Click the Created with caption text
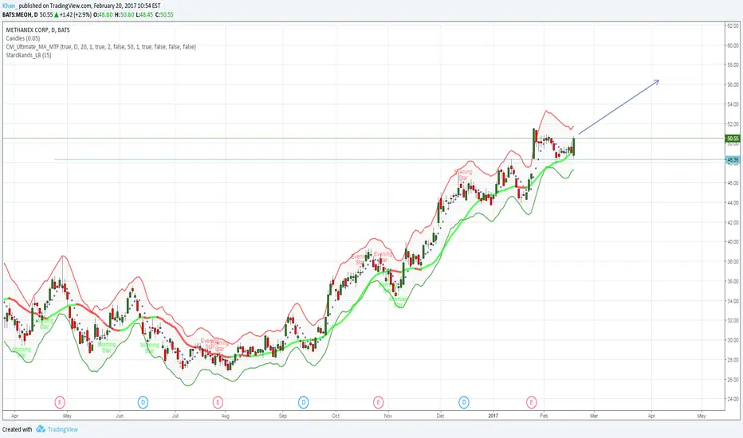Screen dimensions: 743x438 [17, 429]
